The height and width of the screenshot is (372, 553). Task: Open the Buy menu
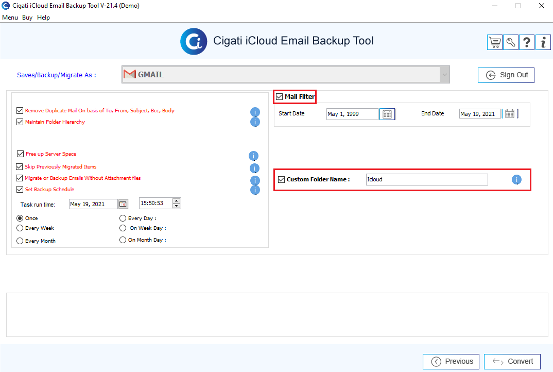(x=27, y=18)
